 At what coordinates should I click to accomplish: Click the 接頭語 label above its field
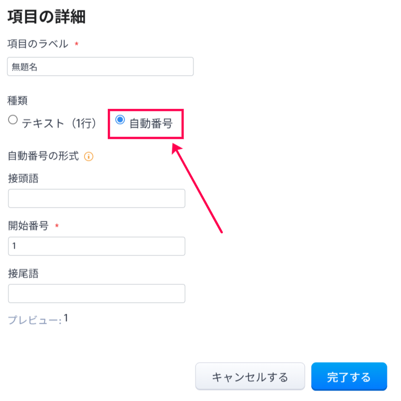coord(23,178)
